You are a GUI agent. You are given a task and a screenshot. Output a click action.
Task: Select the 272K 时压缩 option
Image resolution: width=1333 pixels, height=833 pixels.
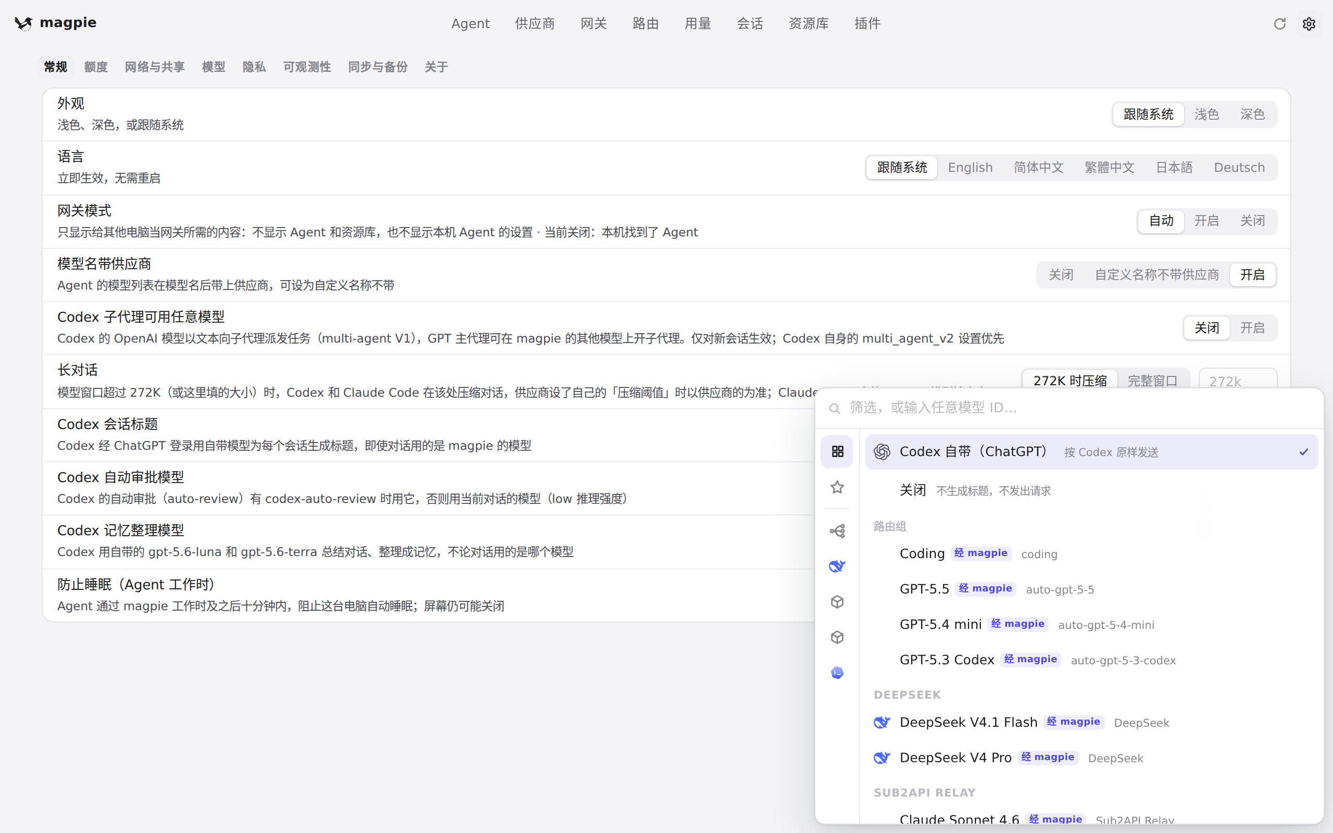tap(1070, 380)
